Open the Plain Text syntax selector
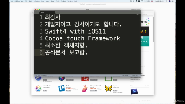Screen dimensions: 185x104 (x=135, y=75)
